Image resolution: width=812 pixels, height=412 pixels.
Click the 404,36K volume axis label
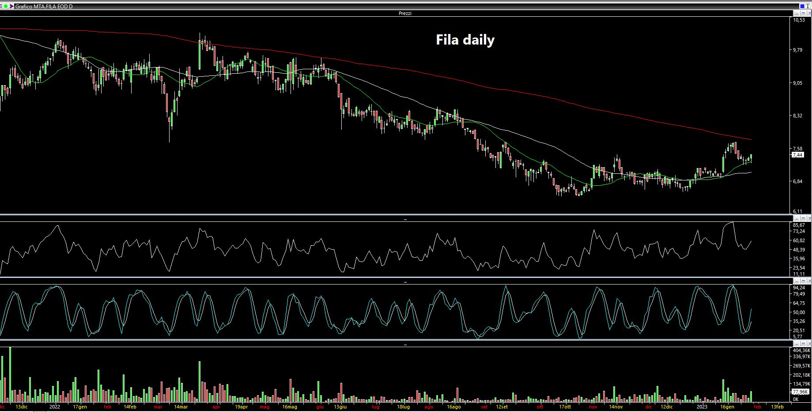(x=801, y=350)
